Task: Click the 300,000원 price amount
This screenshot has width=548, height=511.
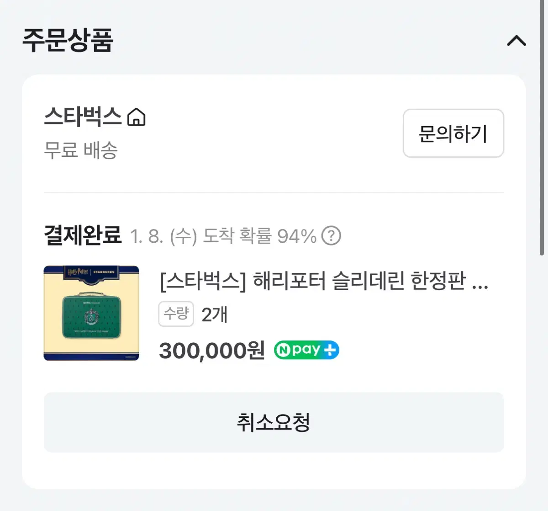Action: coord(212,351)
